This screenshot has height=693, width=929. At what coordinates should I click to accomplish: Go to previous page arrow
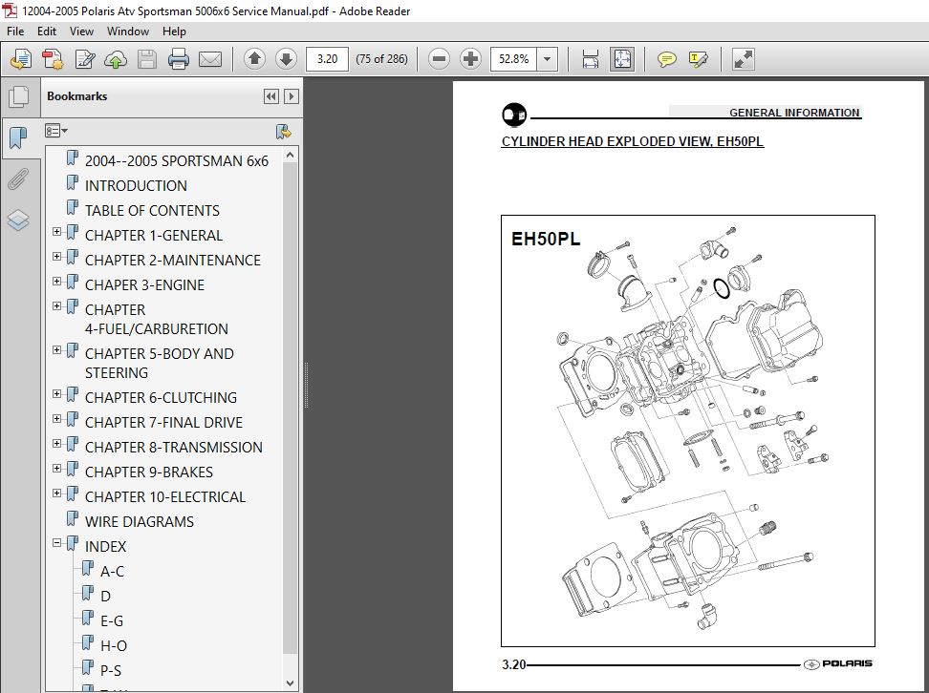point(255,58)
